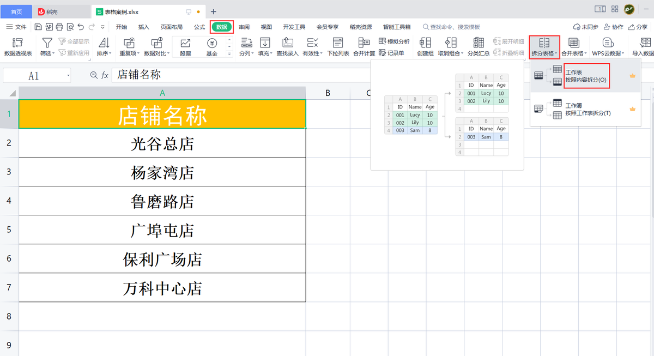Switch to the 视图 ribbon tab
The height and width of the screenshot is (356, 654).
pos(267,27)
